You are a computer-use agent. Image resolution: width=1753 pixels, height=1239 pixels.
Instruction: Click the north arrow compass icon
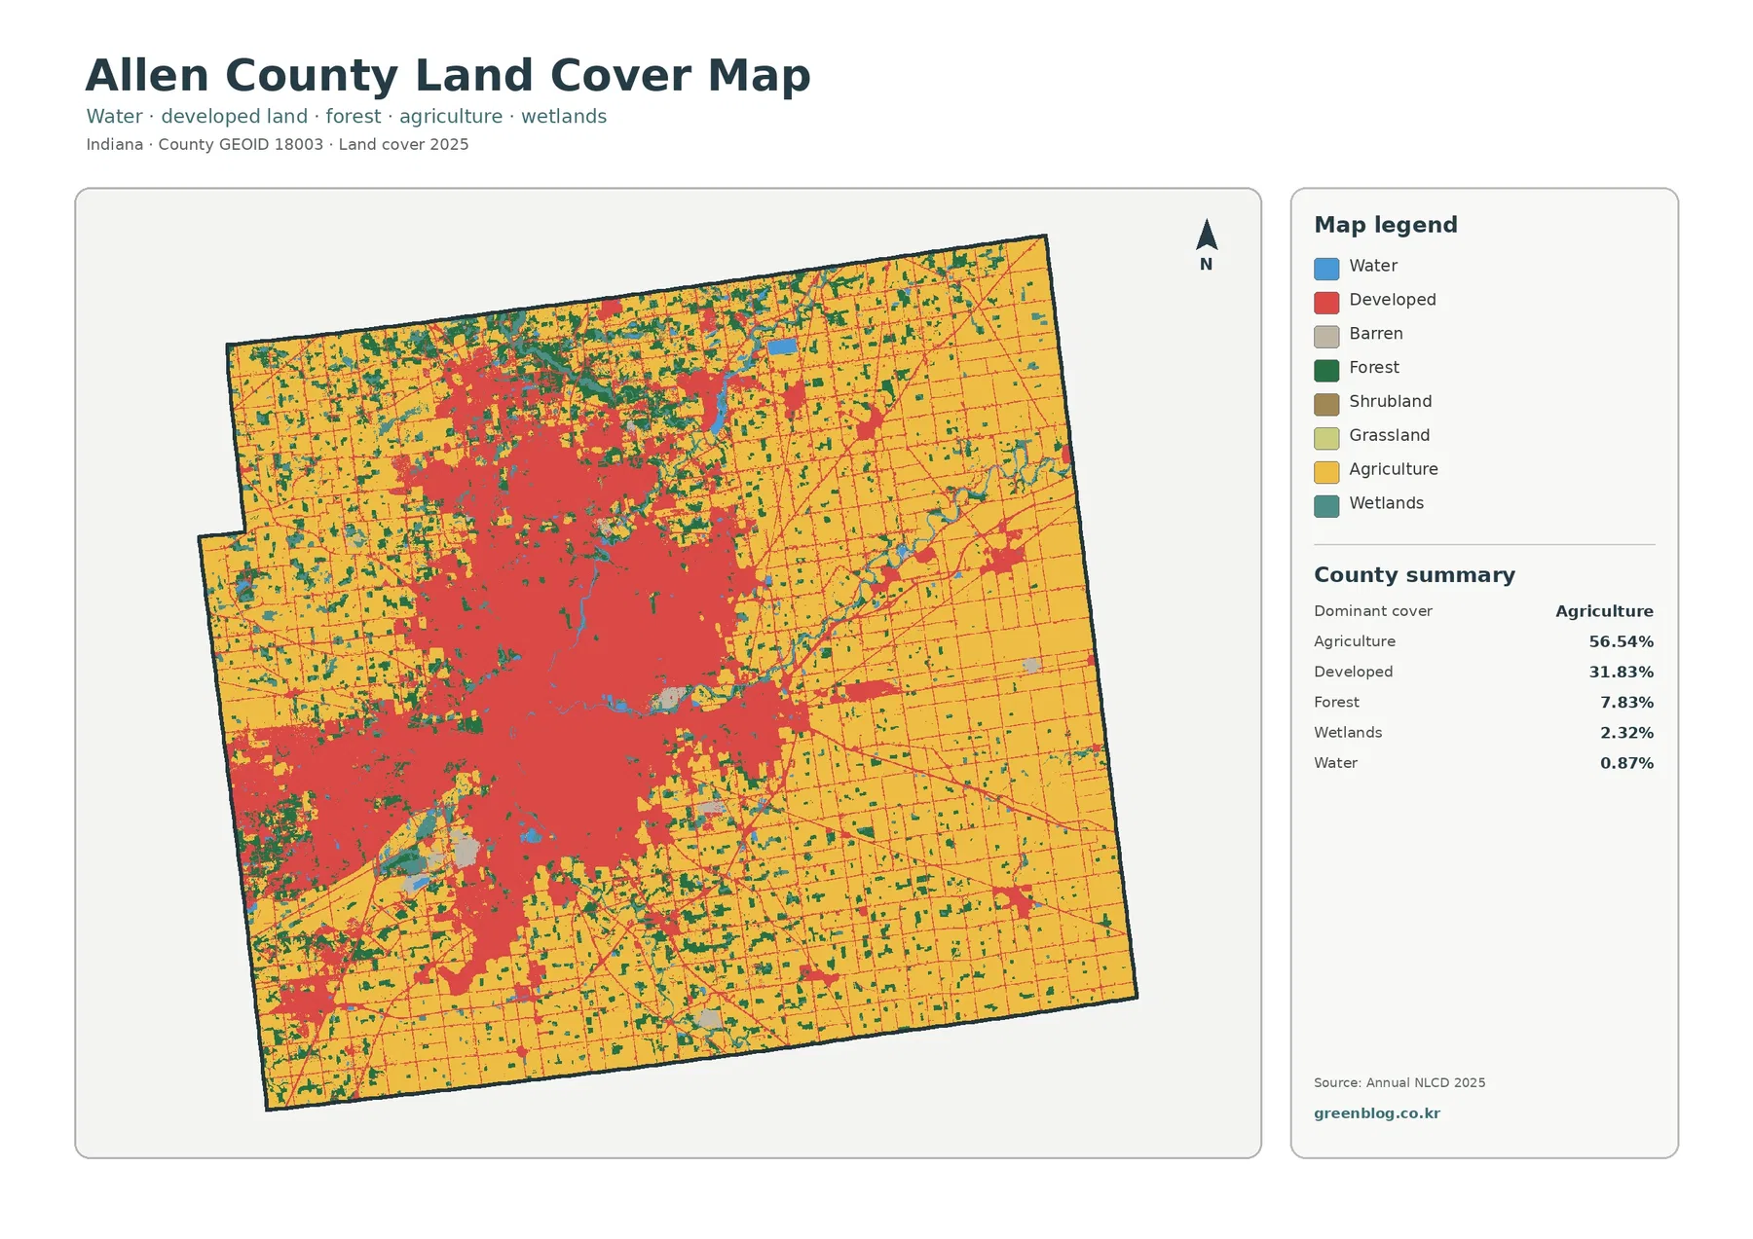pos(1207,235)
